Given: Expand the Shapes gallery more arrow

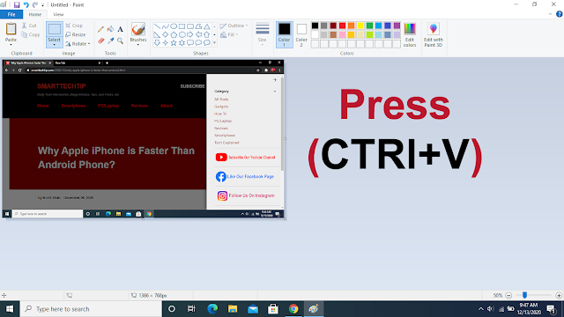Looking at the screenshot, I should click(214, 43).
